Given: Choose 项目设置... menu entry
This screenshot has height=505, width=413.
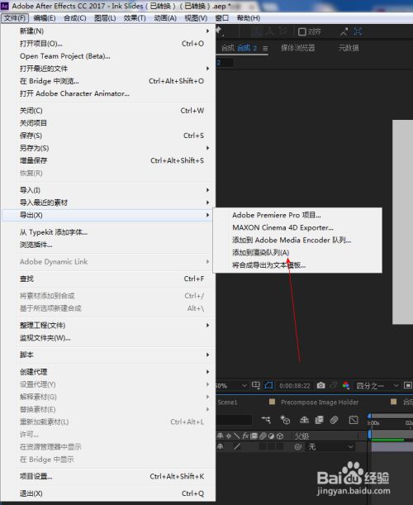Looking at the screenshot, I should click(x=108, y=476).
